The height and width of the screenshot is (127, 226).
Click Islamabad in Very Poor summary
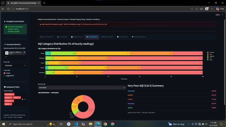(131, 91)
